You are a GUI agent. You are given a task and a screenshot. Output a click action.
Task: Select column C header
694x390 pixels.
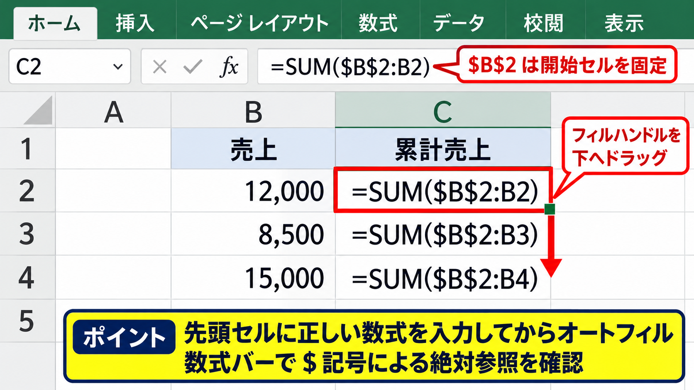(x=443, y=110)
